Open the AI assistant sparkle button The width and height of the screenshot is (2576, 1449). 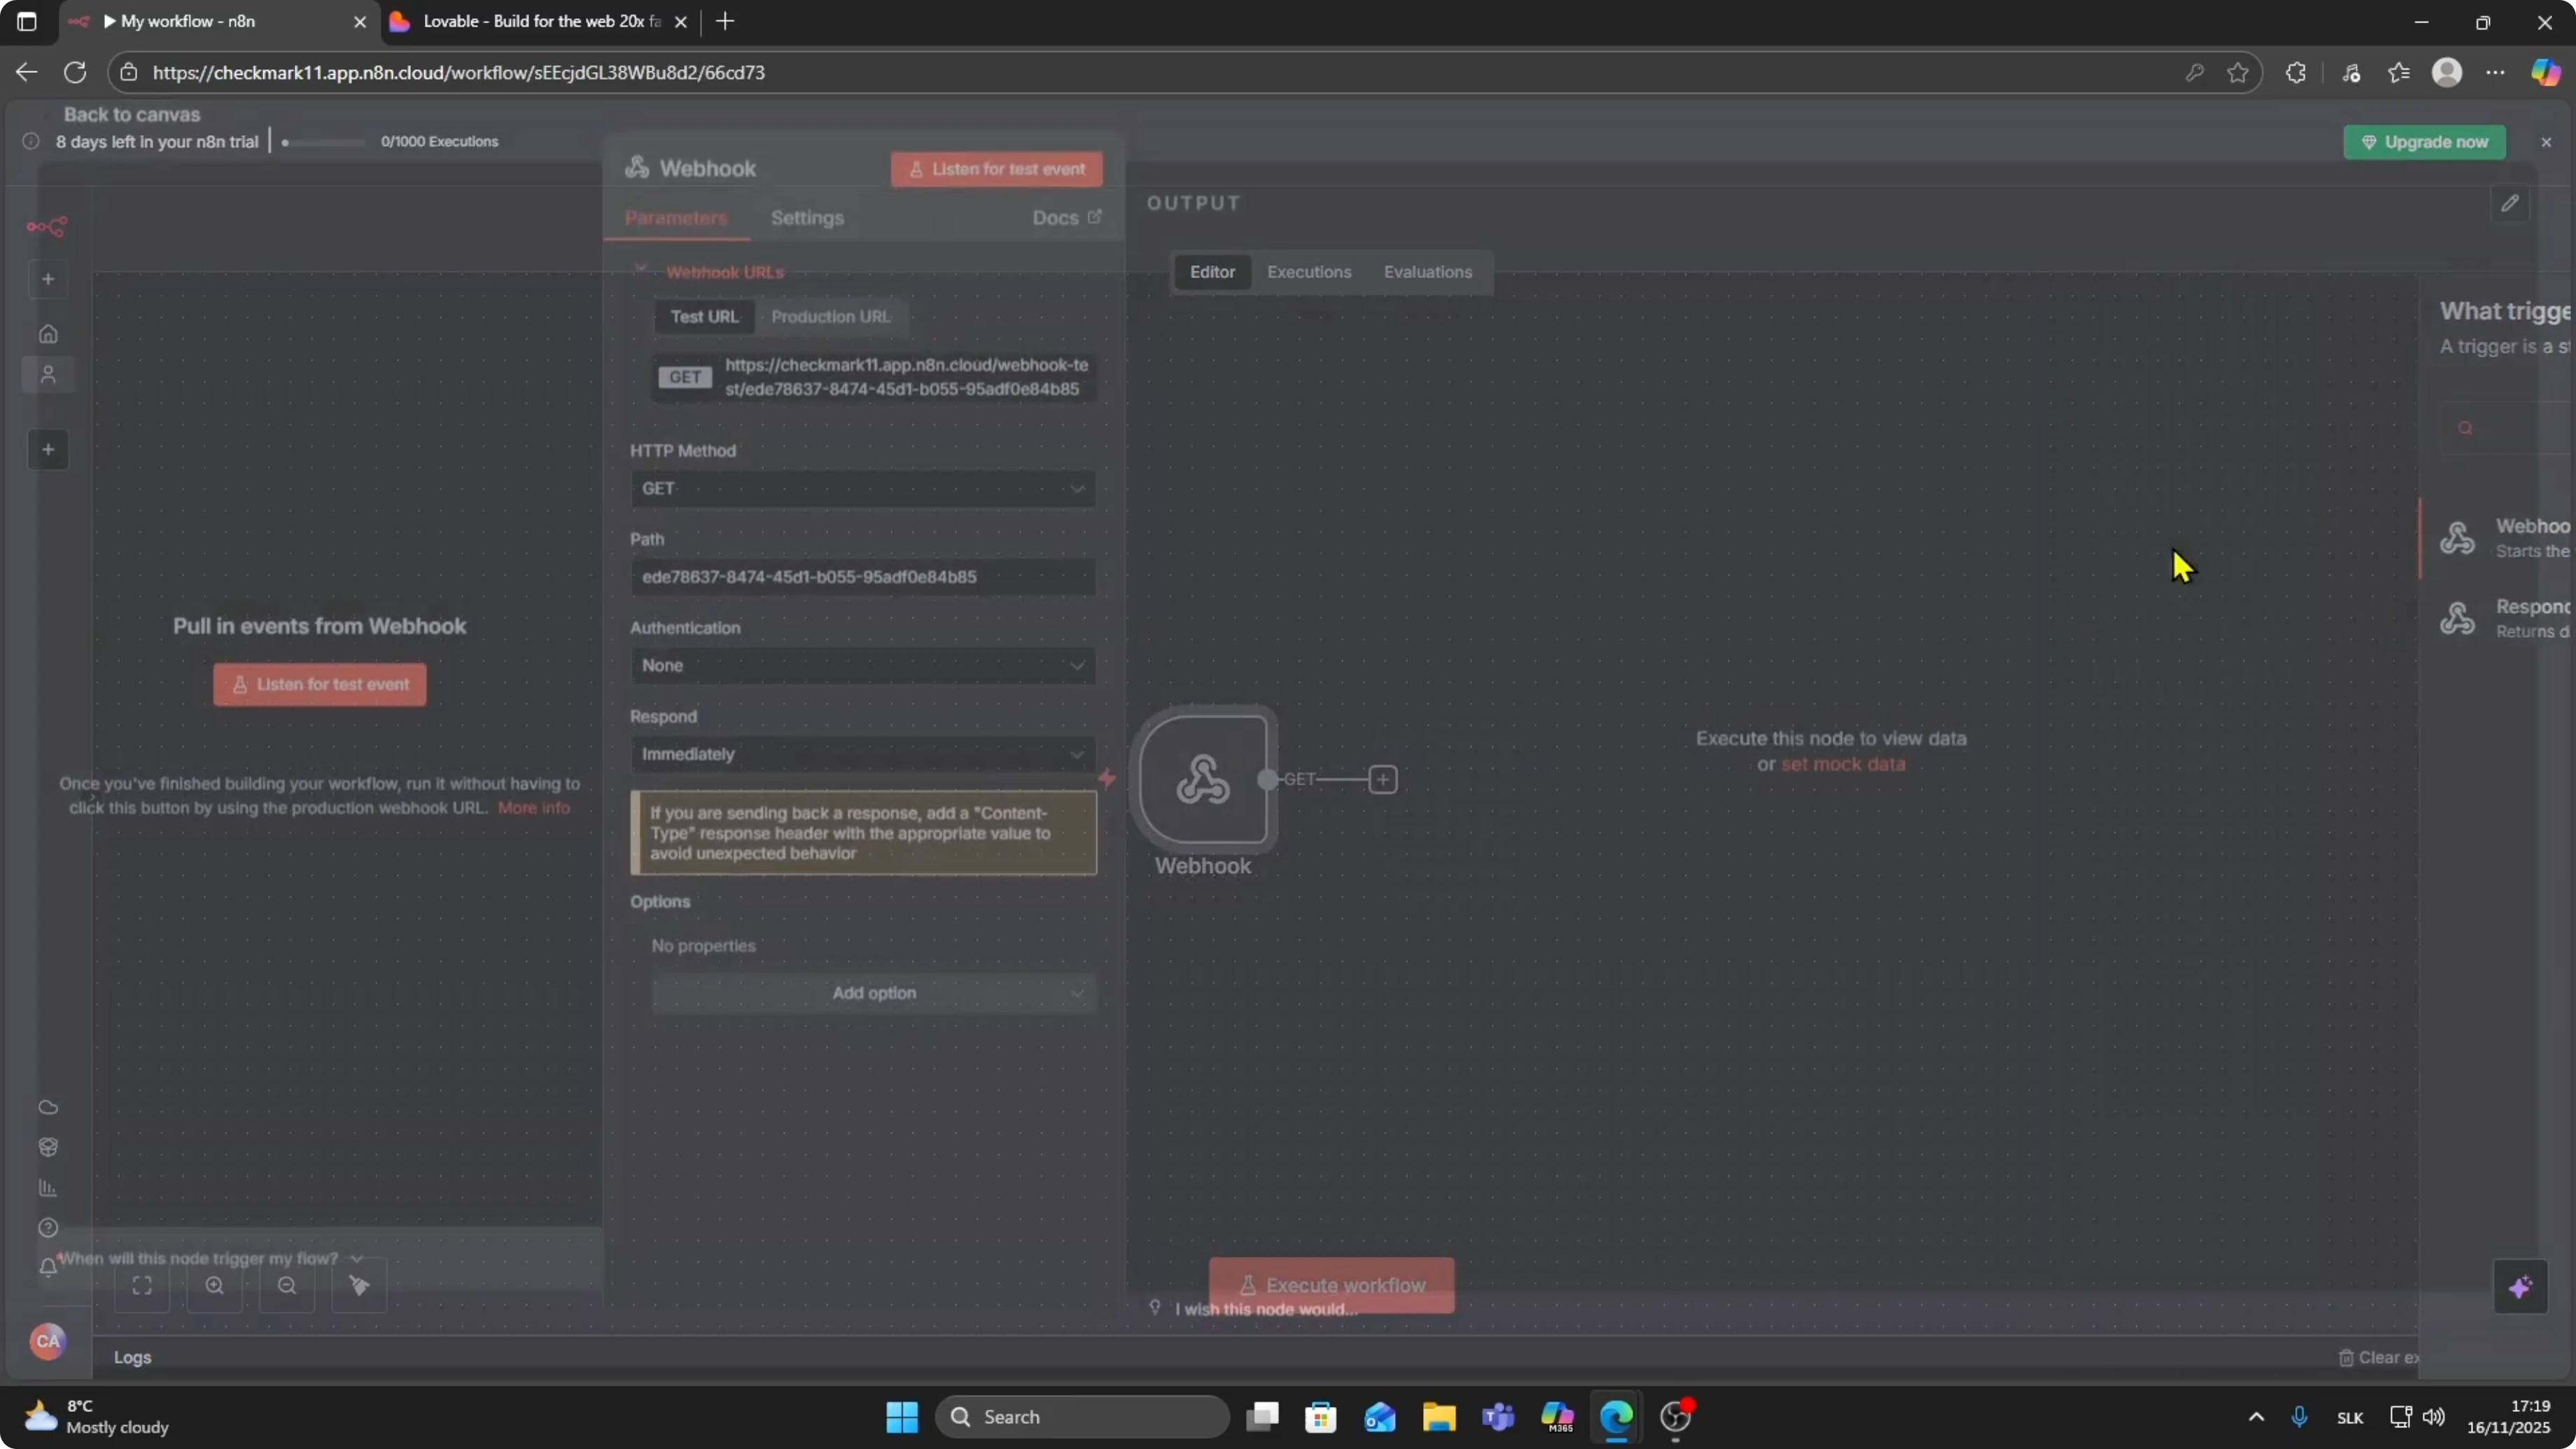pyautogui.click(x=2520, y=1287)
